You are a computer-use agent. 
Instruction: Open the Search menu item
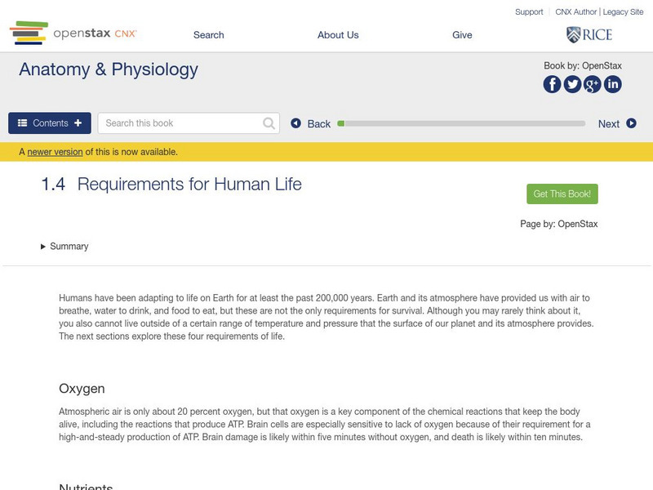[x=209, y=35]
